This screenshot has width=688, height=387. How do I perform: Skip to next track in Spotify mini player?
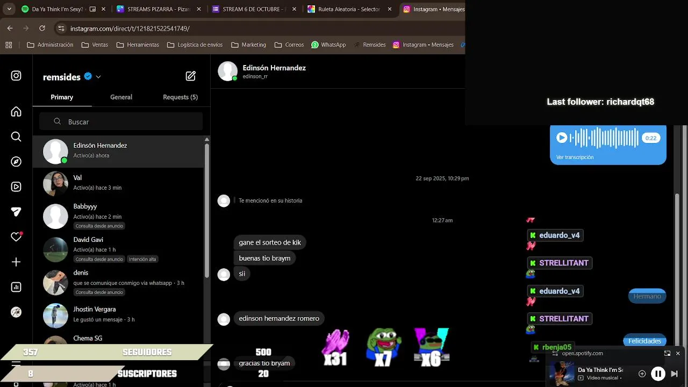(675, 374)
